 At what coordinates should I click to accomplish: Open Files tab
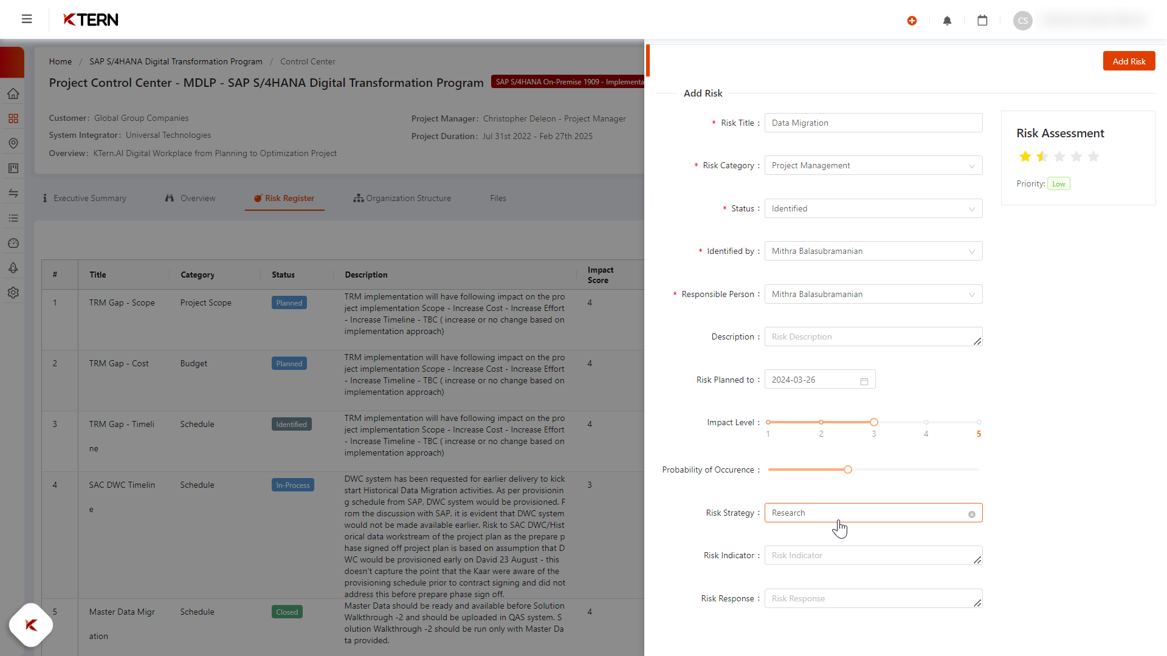point(498,199)
